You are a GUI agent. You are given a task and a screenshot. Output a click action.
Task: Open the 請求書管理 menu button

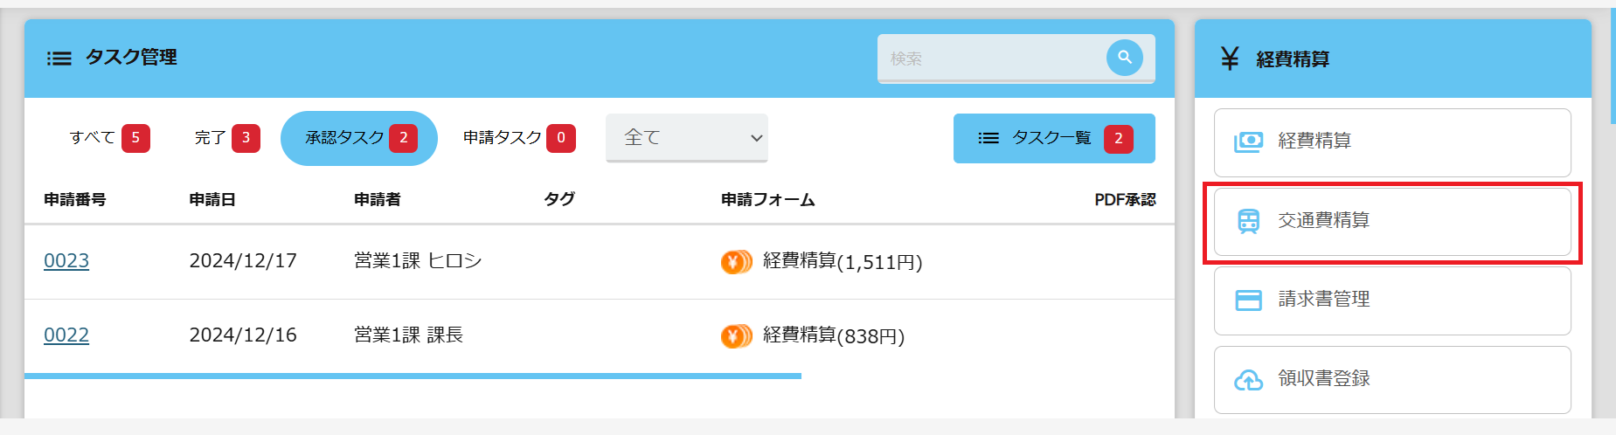[x=1392, y=300]
